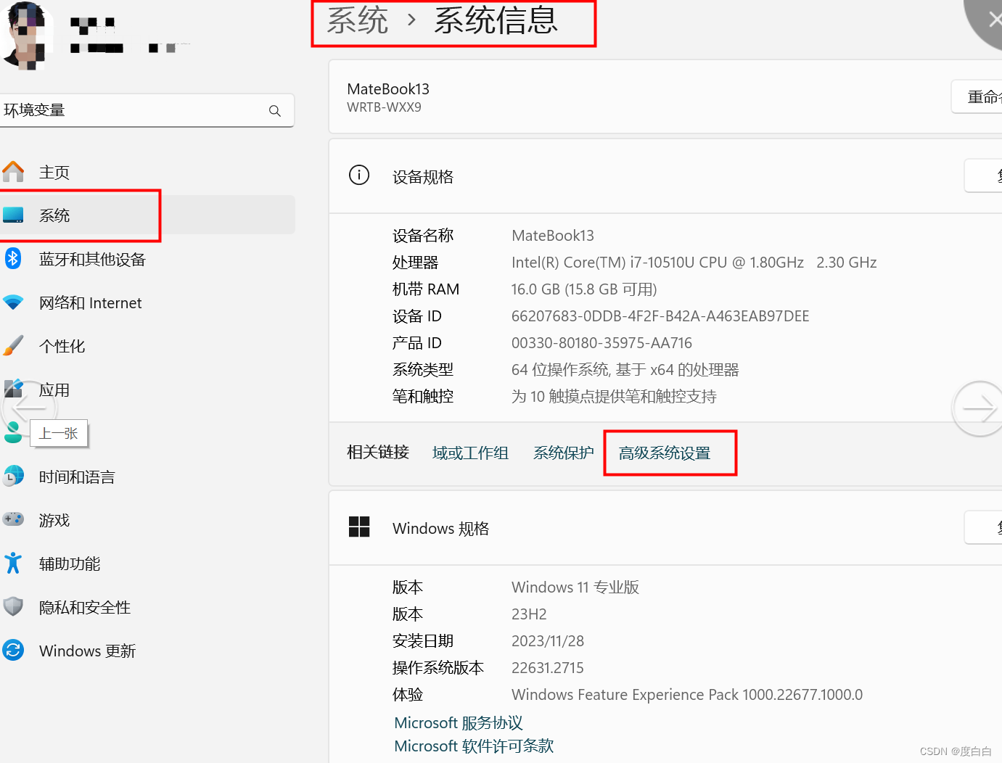The image size is (1002, 763).
Task: Click the 系统类型 64 位操作系统 value
Action: 625,370
